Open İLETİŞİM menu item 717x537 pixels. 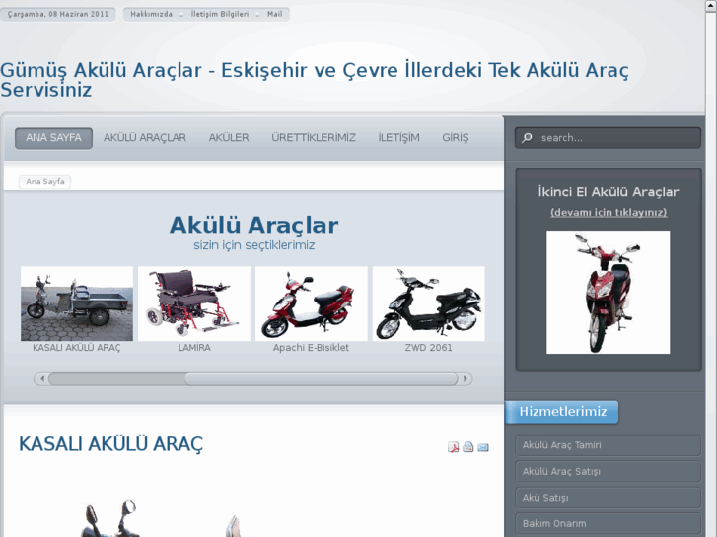click(398, 138)
